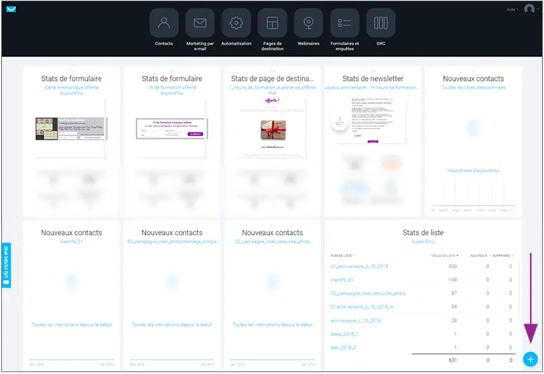The image size is (544, 374).
Task: Open list 01_anniversaire_2_10_2018
Action: point(359,266)
